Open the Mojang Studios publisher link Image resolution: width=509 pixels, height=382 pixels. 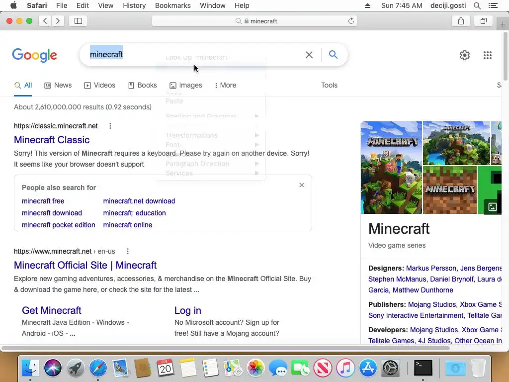(x=432, y=305)
